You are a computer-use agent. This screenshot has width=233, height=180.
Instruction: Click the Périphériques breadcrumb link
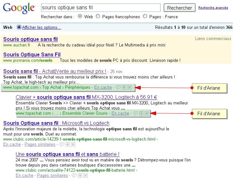click(x=78, y=87)
